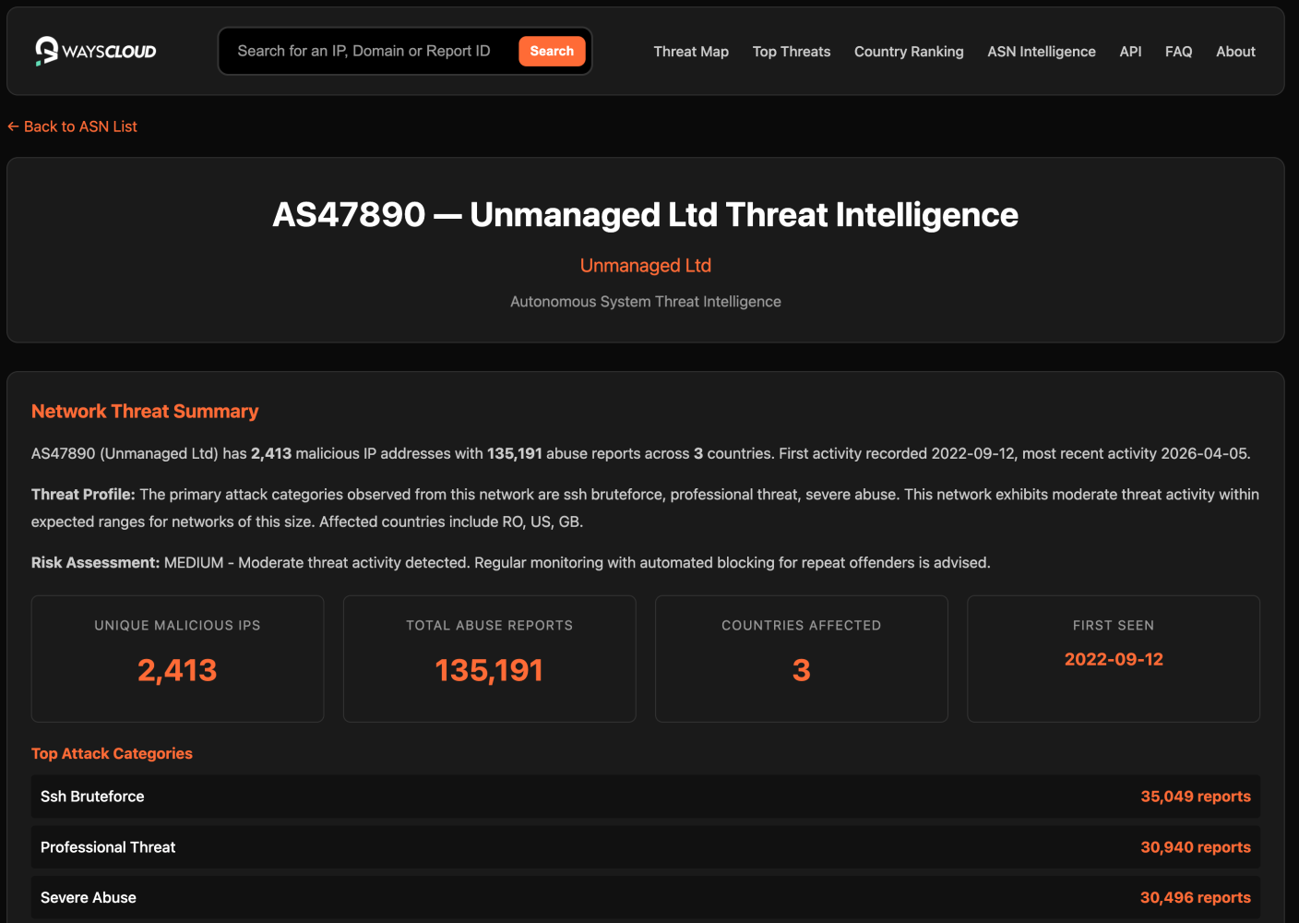Click the Professional Threat reports count
Screen dimensions: 1299x923
point(1195,846)
